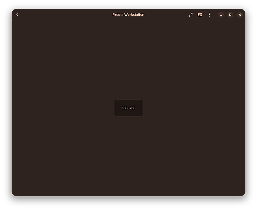Viewport: 257px width, 210px height.
Task: Click the underscore minimize circle
Action: point(221,15)
